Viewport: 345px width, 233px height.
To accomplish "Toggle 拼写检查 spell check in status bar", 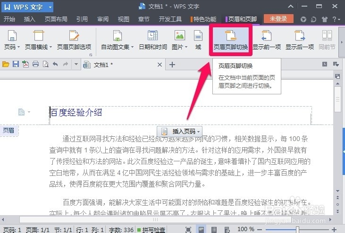I will point(151,230).
